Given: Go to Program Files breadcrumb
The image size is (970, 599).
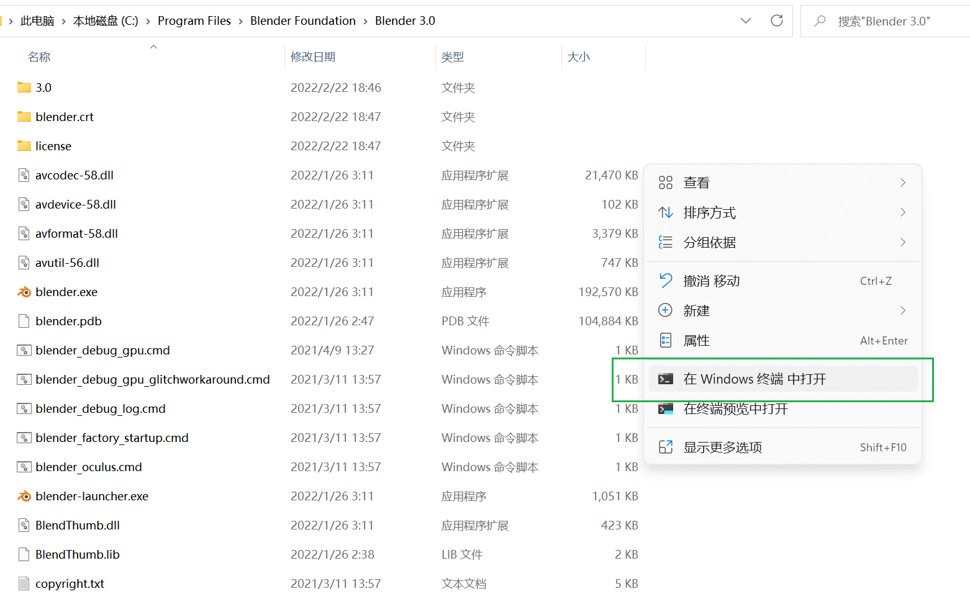Looking at the screenshot, I should point(194,21).
